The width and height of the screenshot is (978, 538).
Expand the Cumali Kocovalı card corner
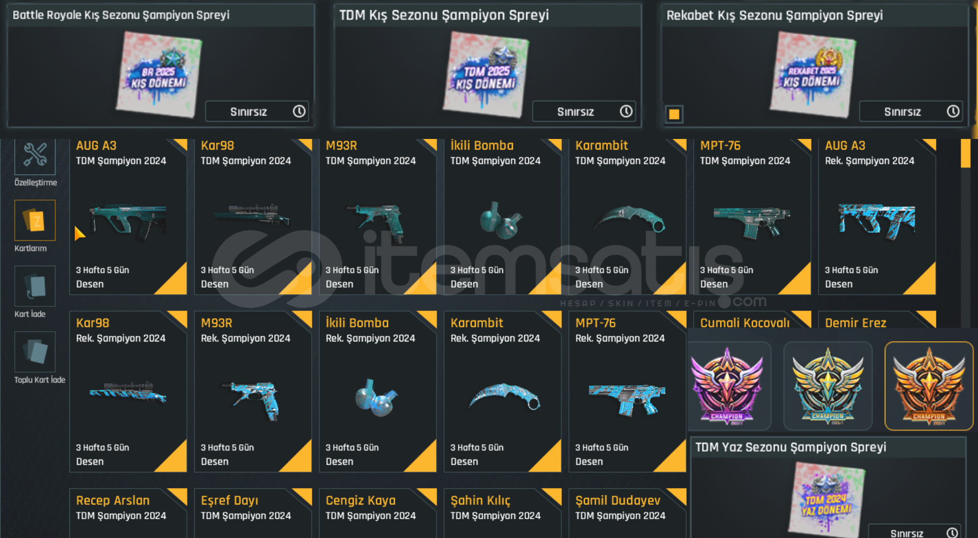802,319
